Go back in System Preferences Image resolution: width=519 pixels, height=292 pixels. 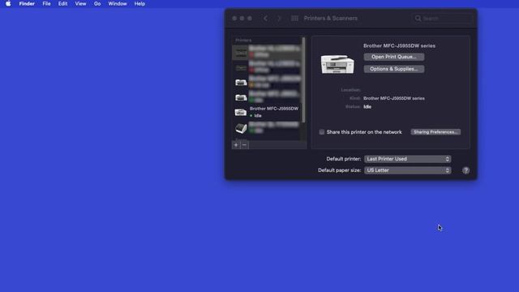(x=265, y=18)
